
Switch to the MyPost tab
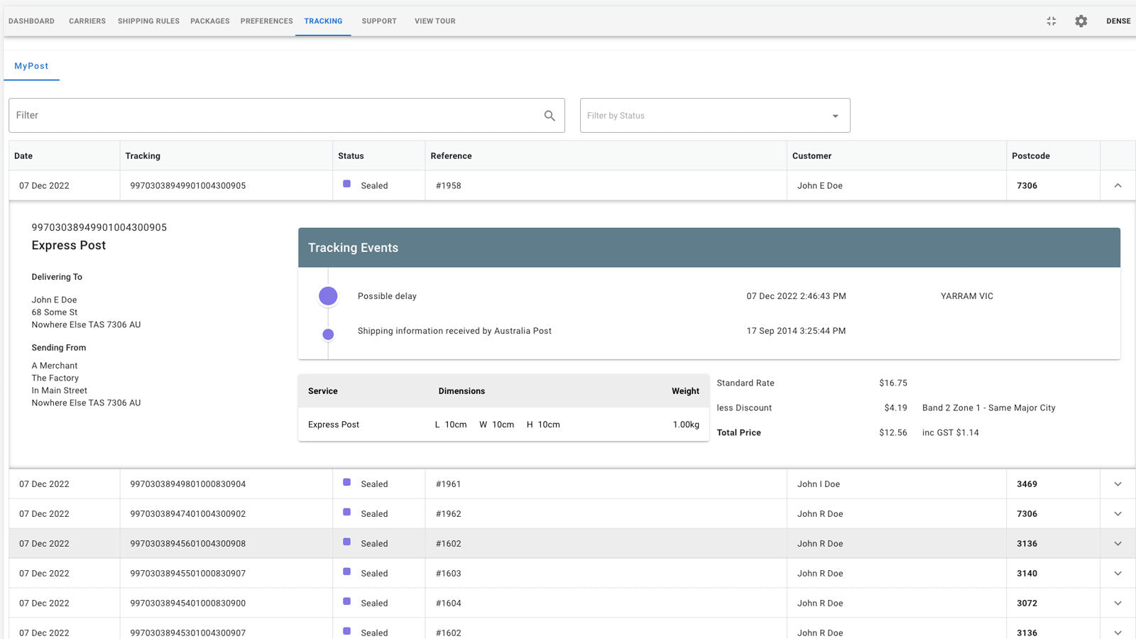tap(31, 65)
